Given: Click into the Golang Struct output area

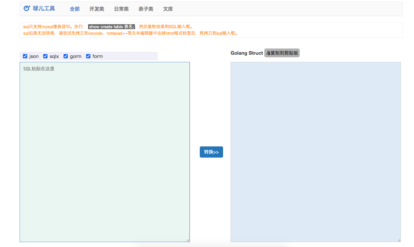Looking at the screenshot, I should [x=316, y=152].
